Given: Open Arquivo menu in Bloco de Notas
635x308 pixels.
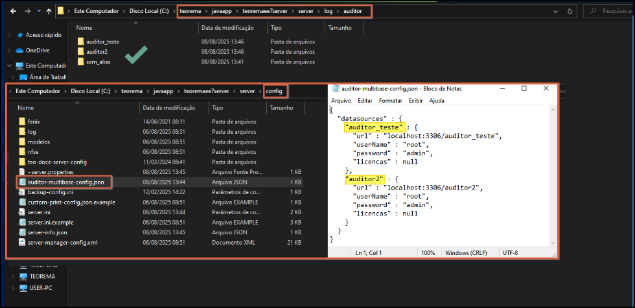Looking at the screenshot, I should tap(341, 101).
